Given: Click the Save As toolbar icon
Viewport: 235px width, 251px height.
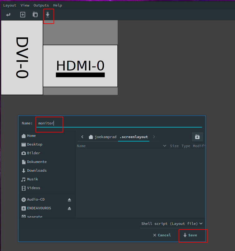Looking at the screenshot, I should (48, 15).
